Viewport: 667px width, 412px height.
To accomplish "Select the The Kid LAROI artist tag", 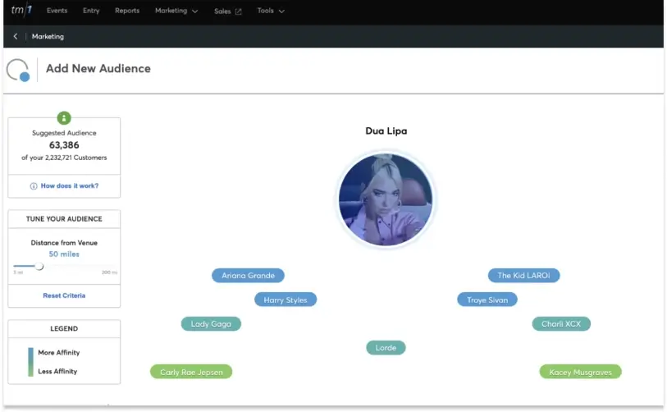I will coord(523,276).
